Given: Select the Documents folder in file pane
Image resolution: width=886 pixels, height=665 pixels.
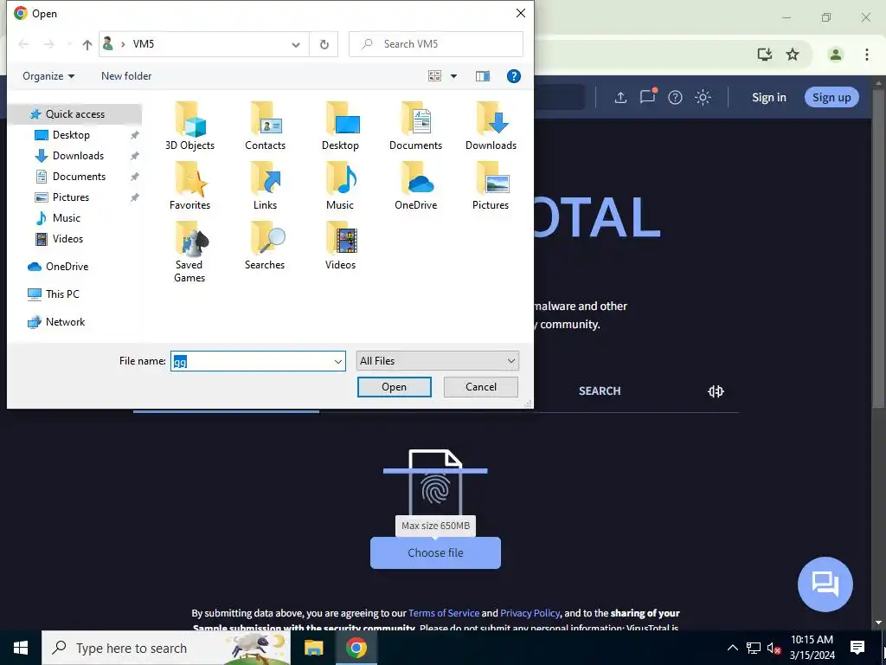Looking at the screenshot, I should tap(415, 126).
